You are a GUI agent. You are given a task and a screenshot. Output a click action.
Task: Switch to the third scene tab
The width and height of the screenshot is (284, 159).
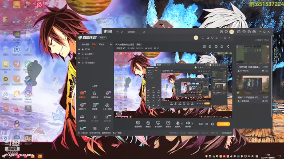(x=102, y=44)
